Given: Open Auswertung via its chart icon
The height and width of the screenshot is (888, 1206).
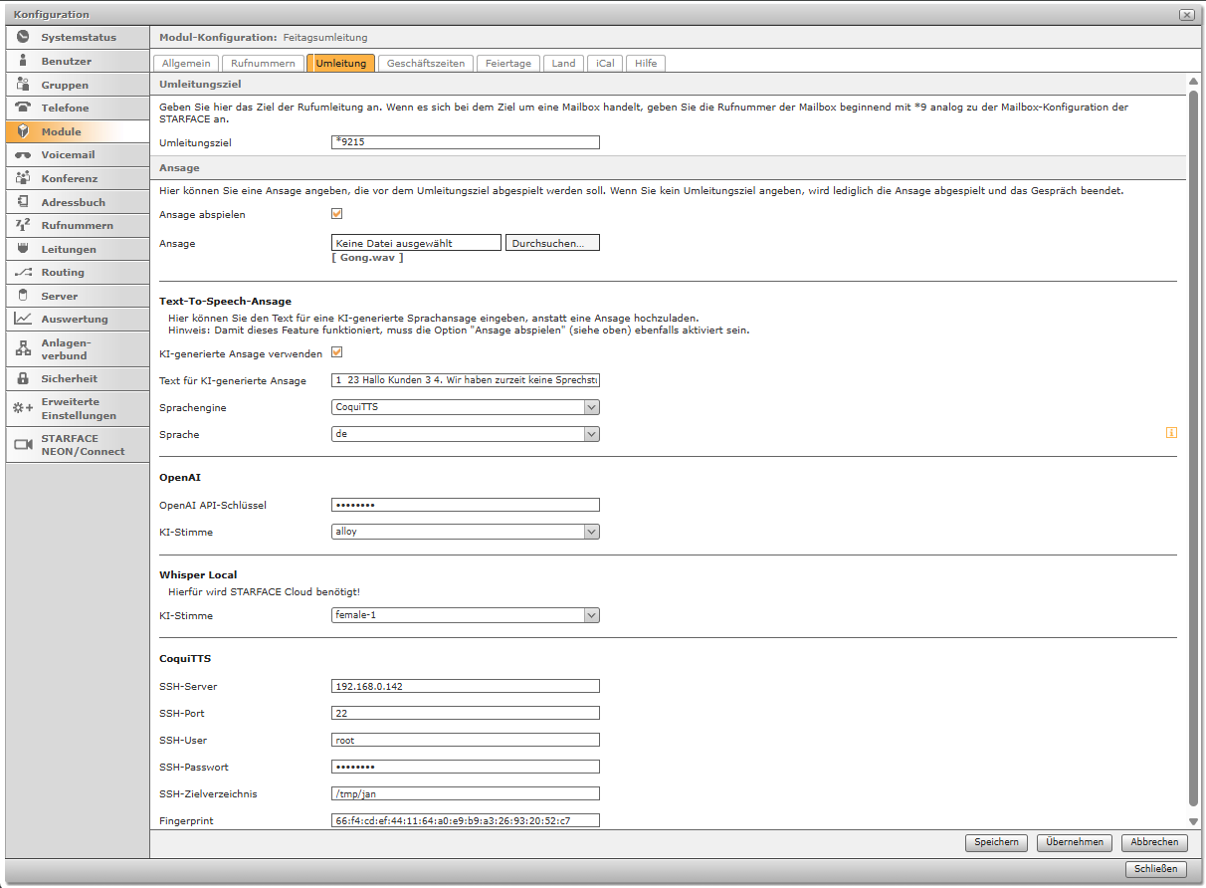Looking at the screenshot, I should coord(23,319).
